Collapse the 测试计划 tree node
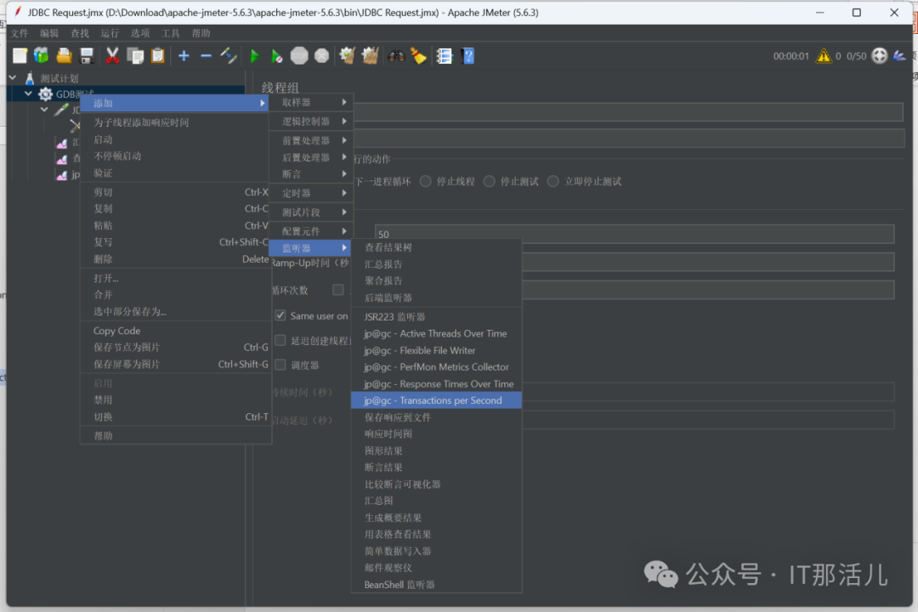Image resolution: width=918 pixels, height=612 pixels. 12,77
